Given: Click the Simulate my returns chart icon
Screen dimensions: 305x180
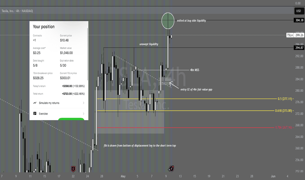Looking at the screenshot, I should coord(35,103).
